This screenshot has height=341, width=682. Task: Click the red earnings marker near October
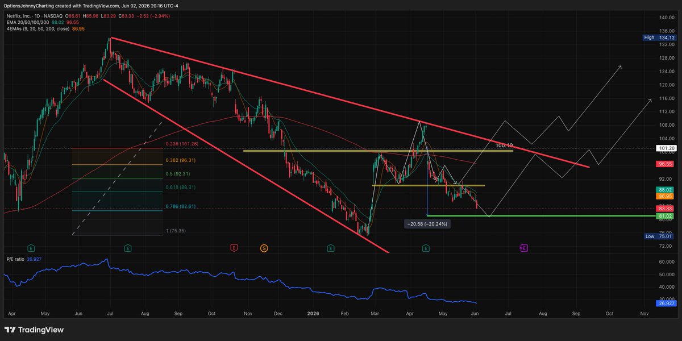(x=234, y=248)
